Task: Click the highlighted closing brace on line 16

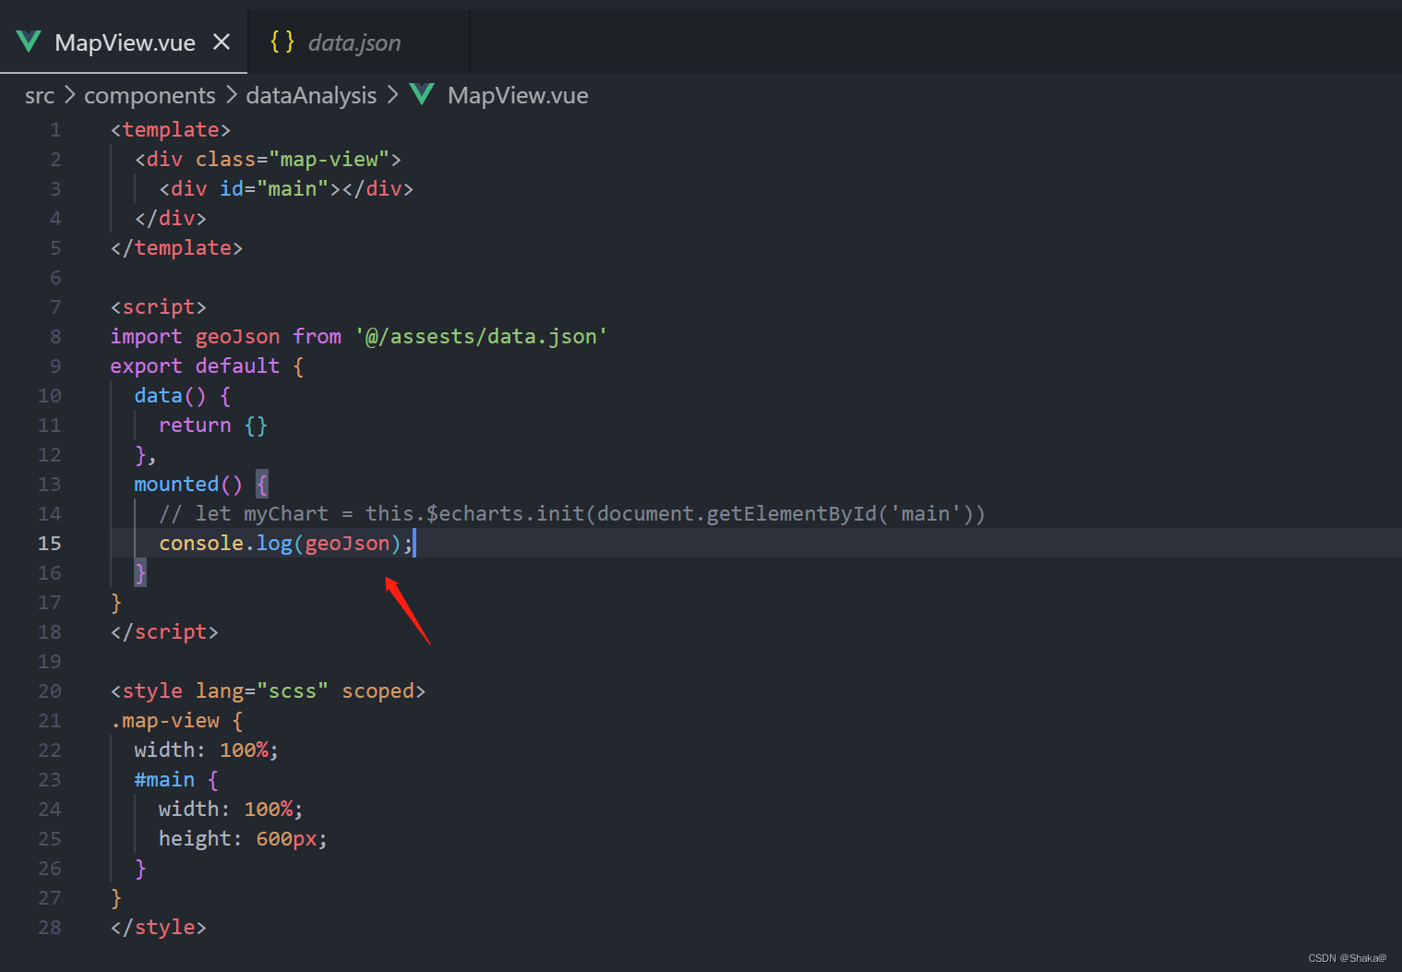Action: [x=140, y=573]
